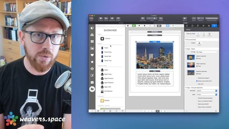
Task: Click the Tablet image thumbnail well
Action: click(x=191, y=65)
